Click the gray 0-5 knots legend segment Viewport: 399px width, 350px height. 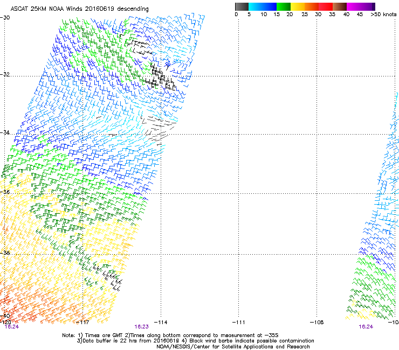(242, 6)
